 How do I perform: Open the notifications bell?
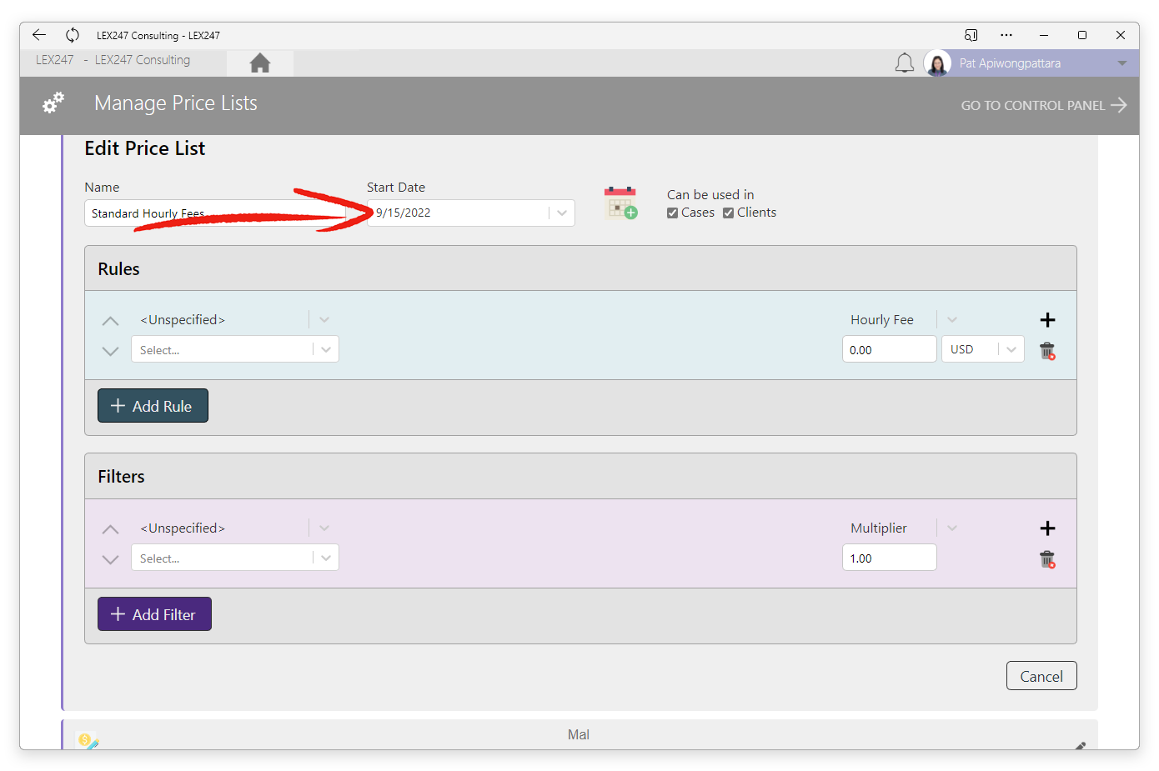(905, 63)
